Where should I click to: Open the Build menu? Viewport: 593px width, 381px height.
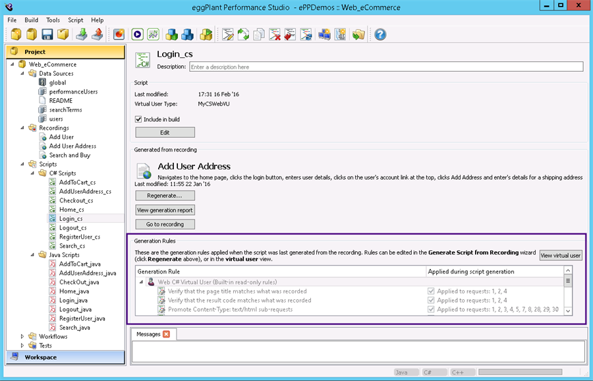(x=31, y=20)
